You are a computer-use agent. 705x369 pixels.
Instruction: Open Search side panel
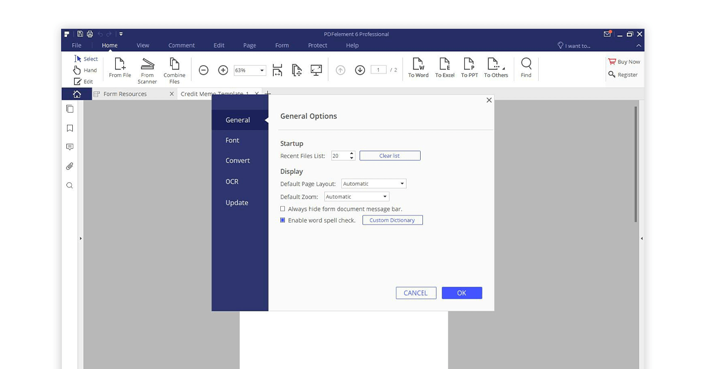pos(70,186)
